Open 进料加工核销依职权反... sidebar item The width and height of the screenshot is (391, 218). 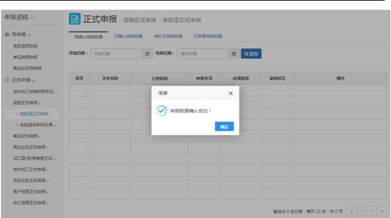coord(35,91)
